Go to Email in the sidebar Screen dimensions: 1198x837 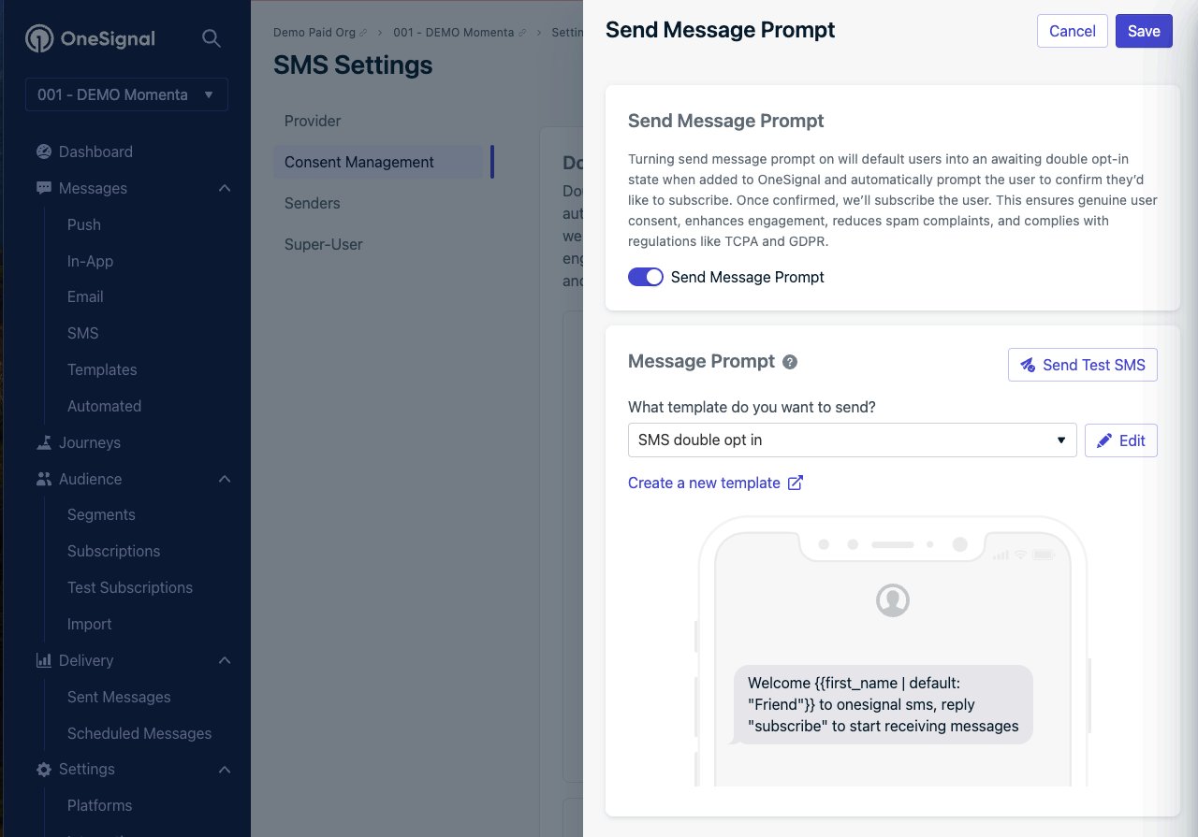[x=85, y=296]
